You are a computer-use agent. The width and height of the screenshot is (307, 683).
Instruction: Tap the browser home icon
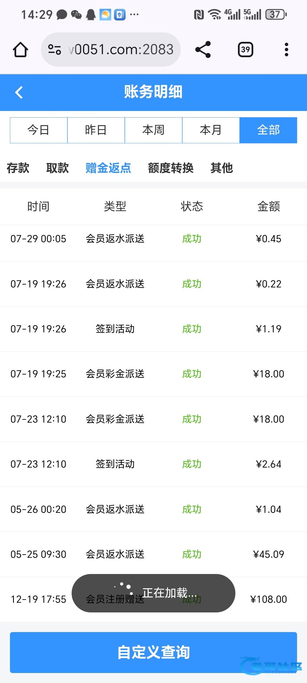pyautogui.click(x=20, y=50)
